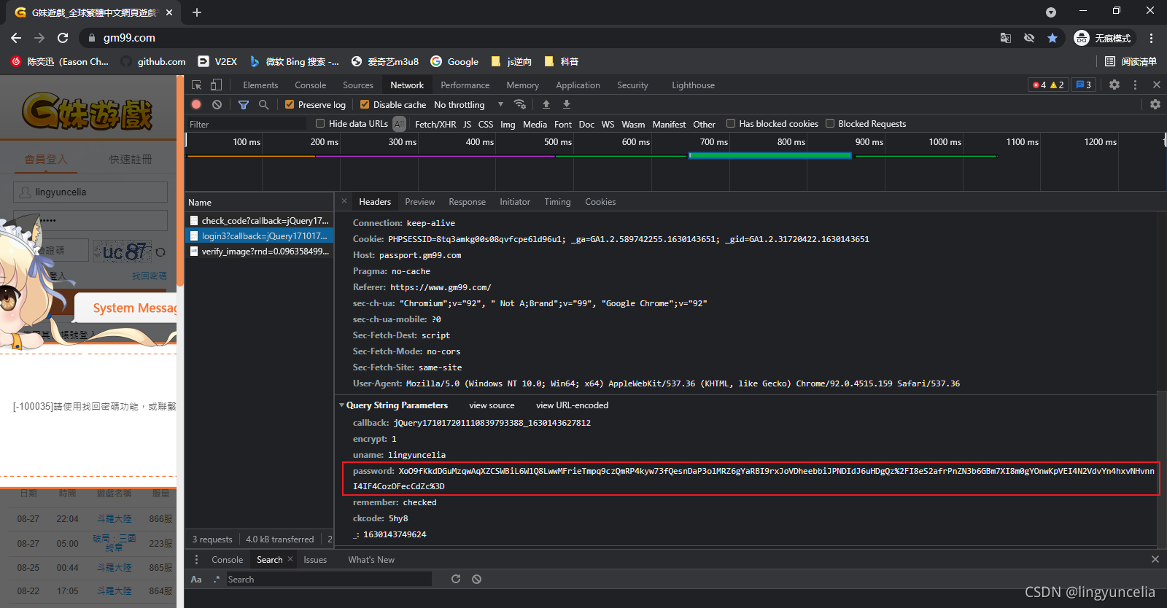Filter requests by JS type
The width and height of the screenshot is (1167, 608).
(x=467, y=125)
